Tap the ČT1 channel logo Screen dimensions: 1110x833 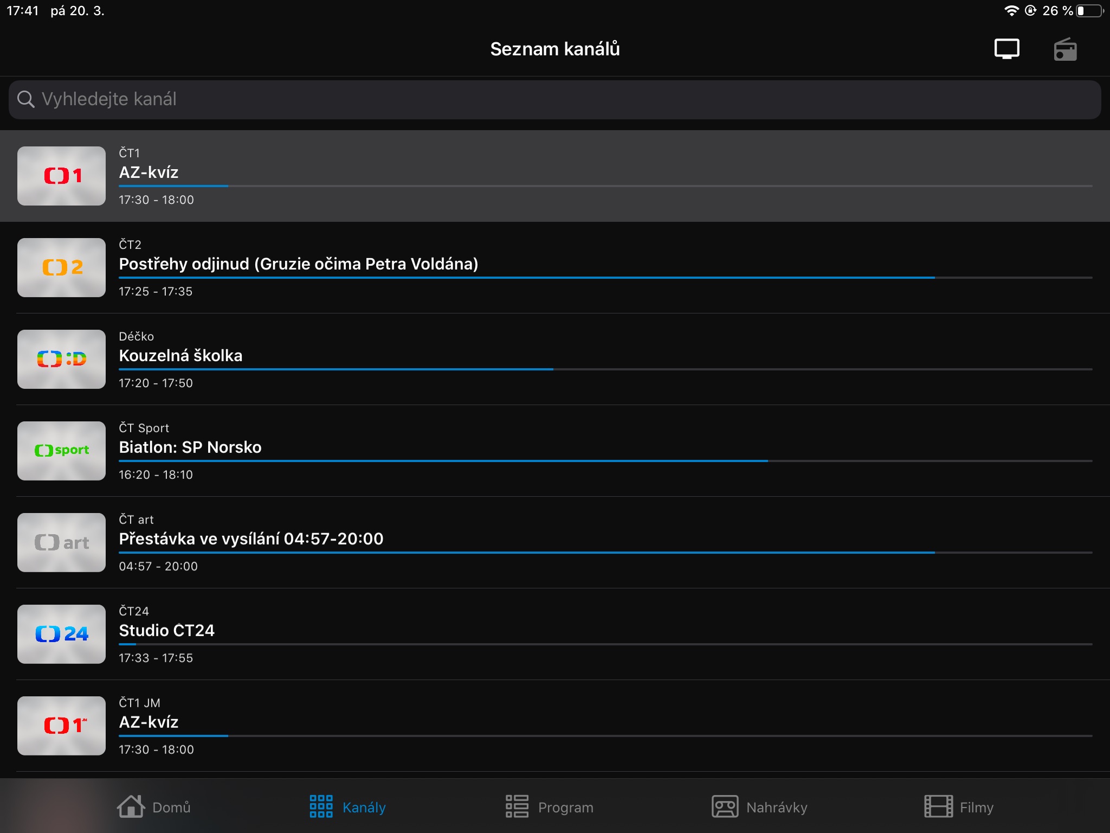click(x=61, y=176)
